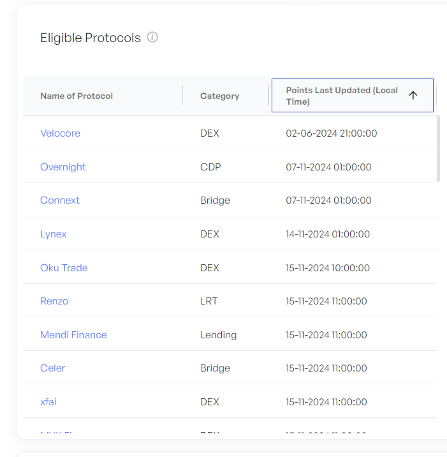Image resolution: width=447 pixels, height=457 pixels.
Task: Select the Velocore row date cell
Action: 332,133
